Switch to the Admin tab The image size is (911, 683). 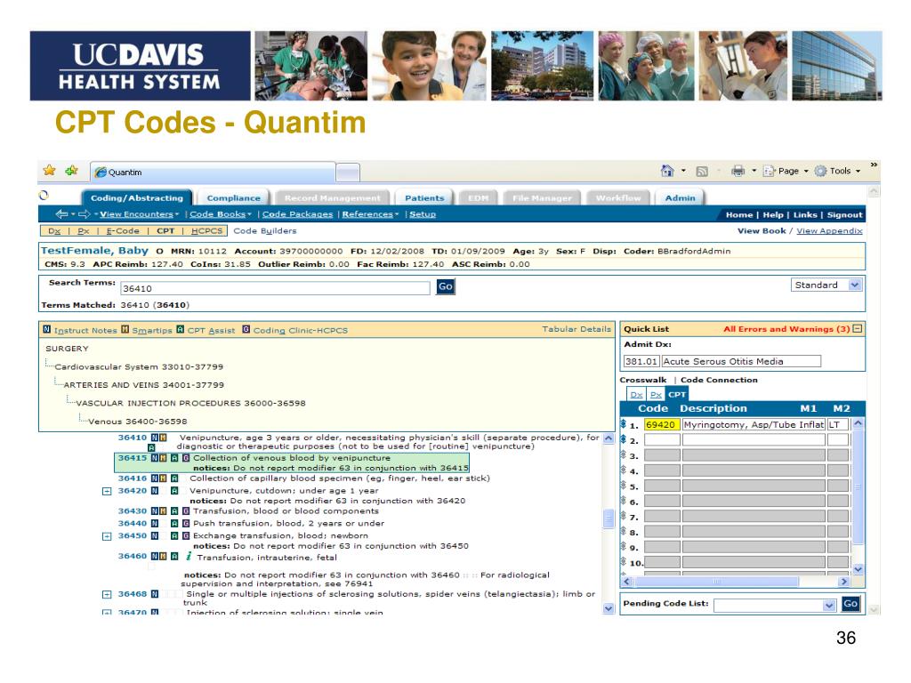pos(680,198)
